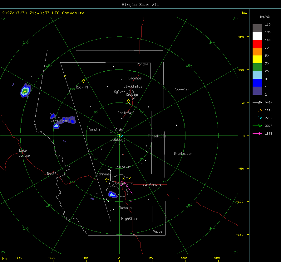This screenshot has width=281, height=262.
Task: Click the yellow diamond marker at Calgary
Action: pos(123,179)
